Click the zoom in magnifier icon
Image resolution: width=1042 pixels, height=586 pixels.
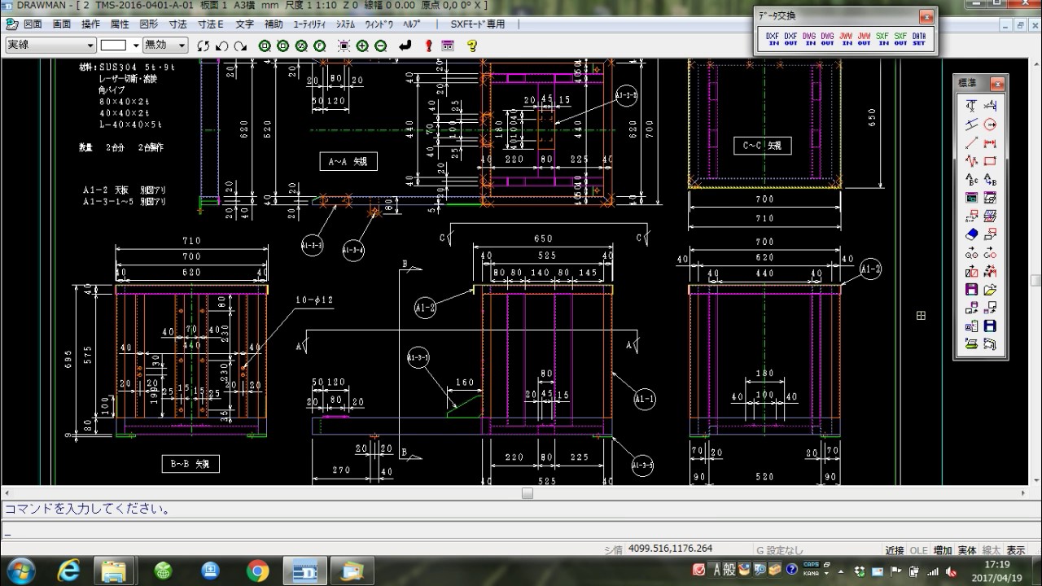click(x=362, y=46)
